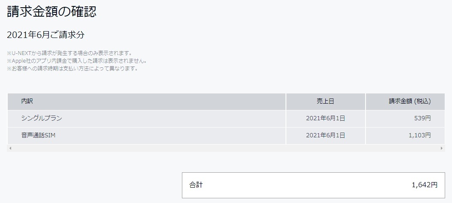Click the 請求金額の確認 page heading

[x=51, y=12]
